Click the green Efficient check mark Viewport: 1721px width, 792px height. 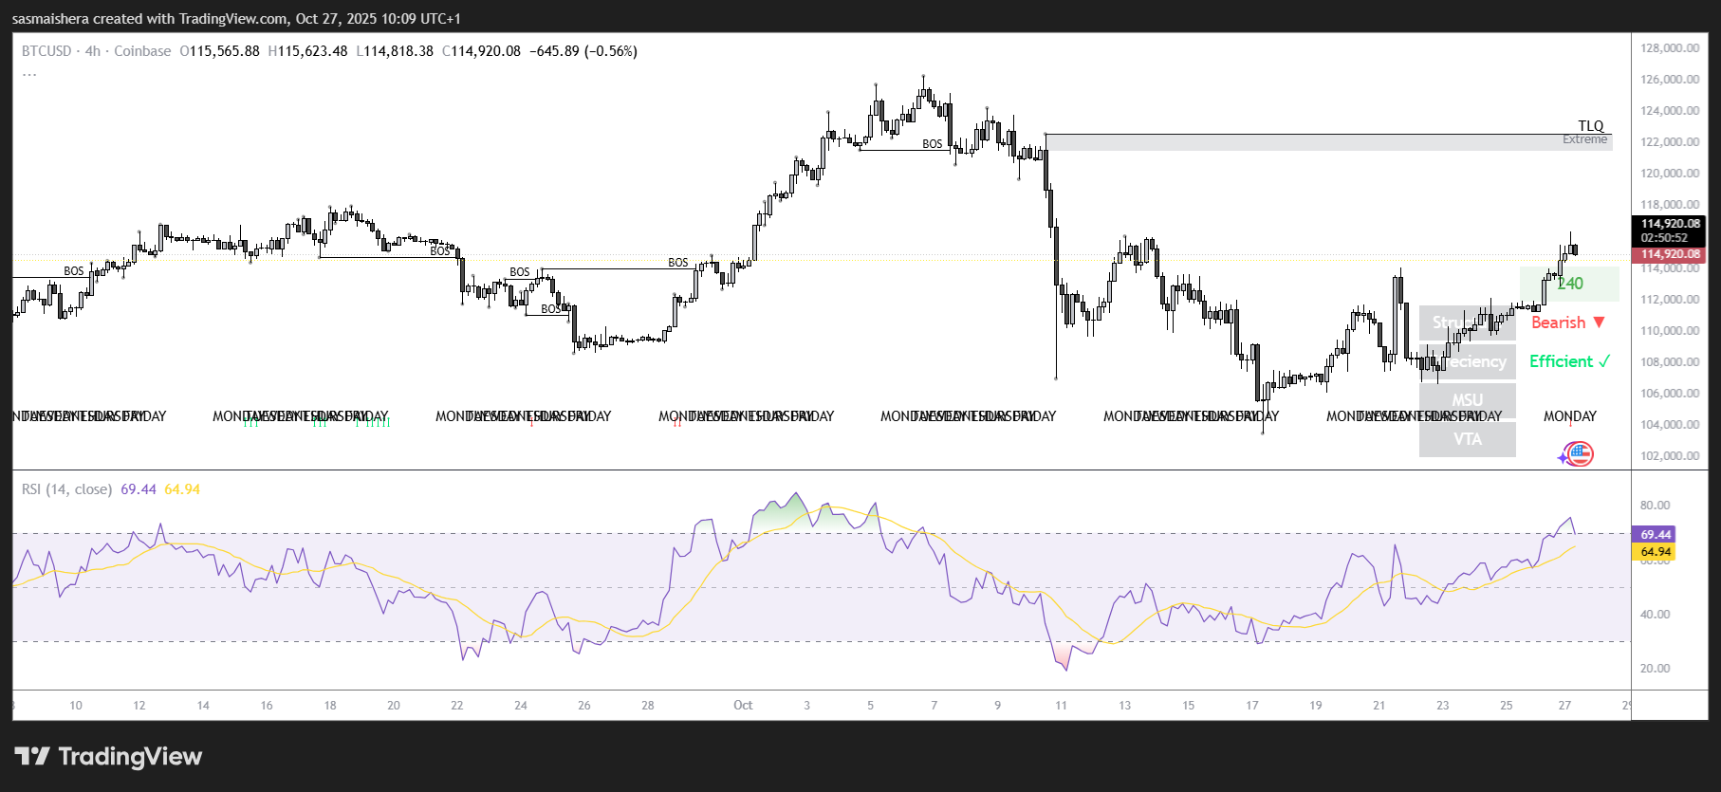[1603, 361]
